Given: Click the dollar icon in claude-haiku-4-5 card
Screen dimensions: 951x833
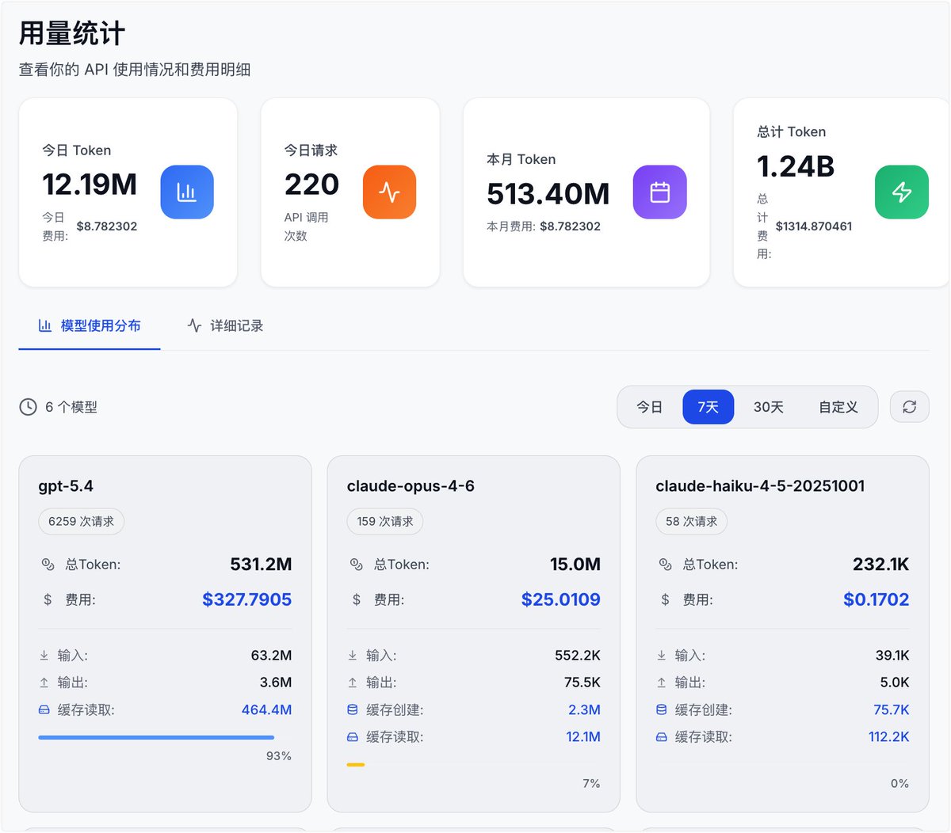Looking at the screenshot, I should click(x=665, y=599).
